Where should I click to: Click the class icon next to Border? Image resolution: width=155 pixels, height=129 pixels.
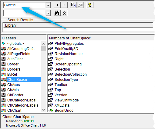click(x=4, y=64)
